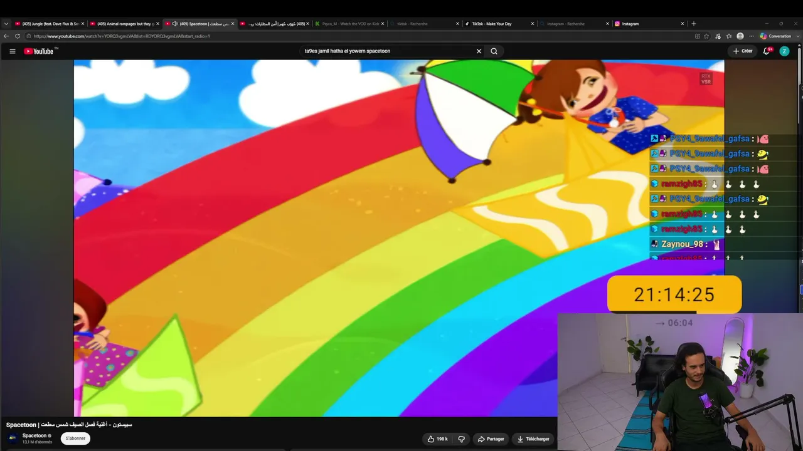Download the video with Télécharger

[x=533, y=439]
